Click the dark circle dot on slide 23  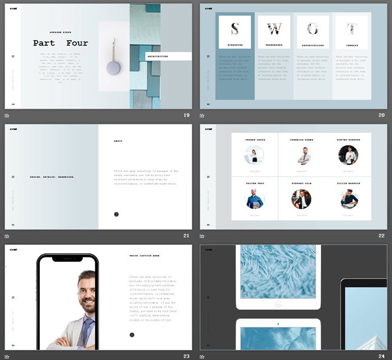(x=132, y=335)
